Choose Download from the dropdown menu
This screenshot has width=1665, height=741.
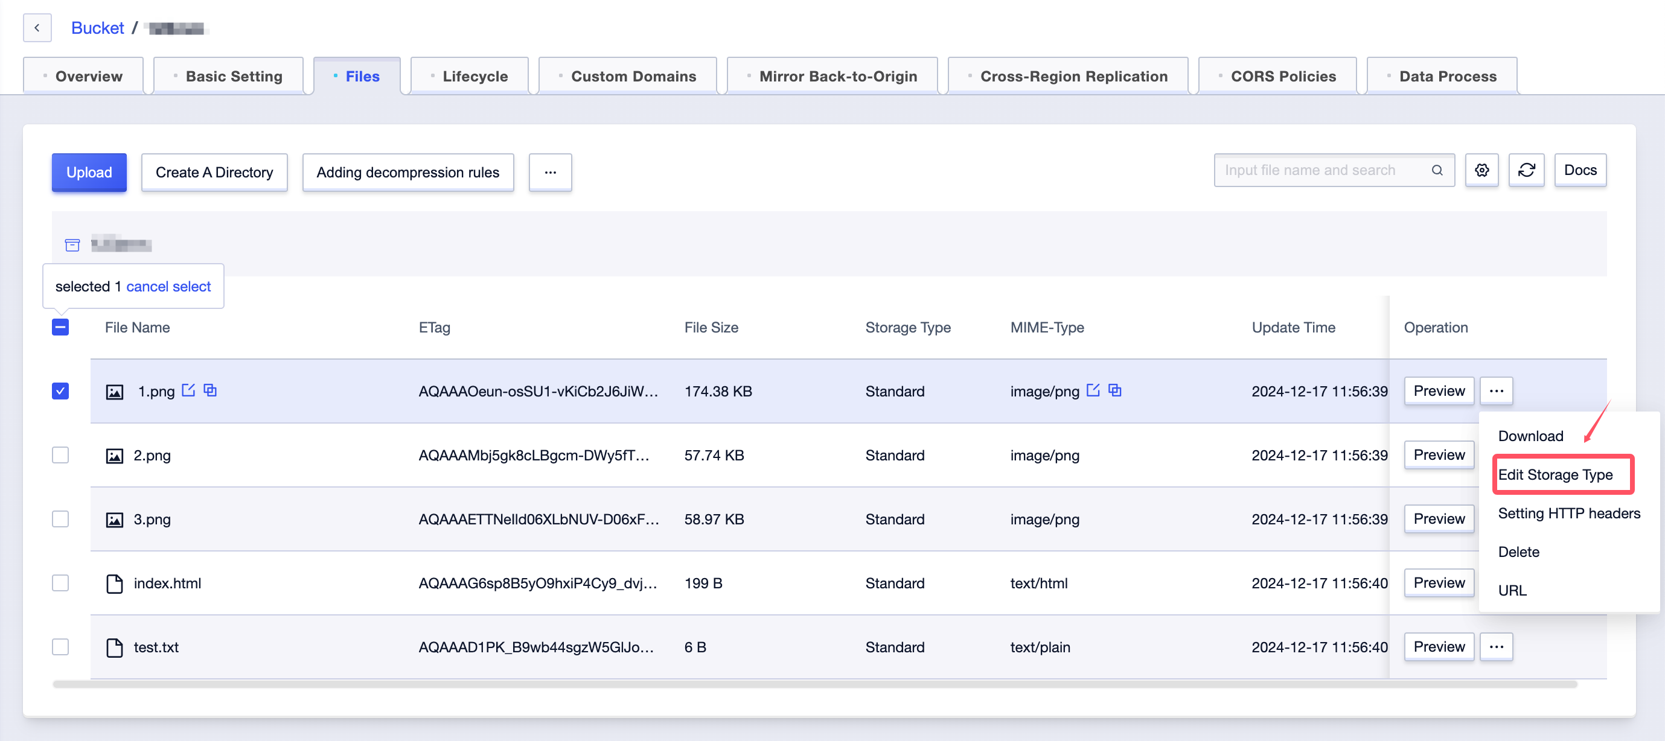1530,436
